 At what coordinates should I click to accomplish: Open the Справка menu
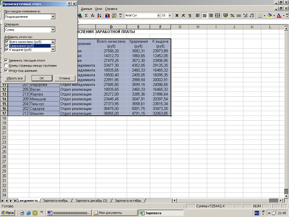[x=111, y=9]
